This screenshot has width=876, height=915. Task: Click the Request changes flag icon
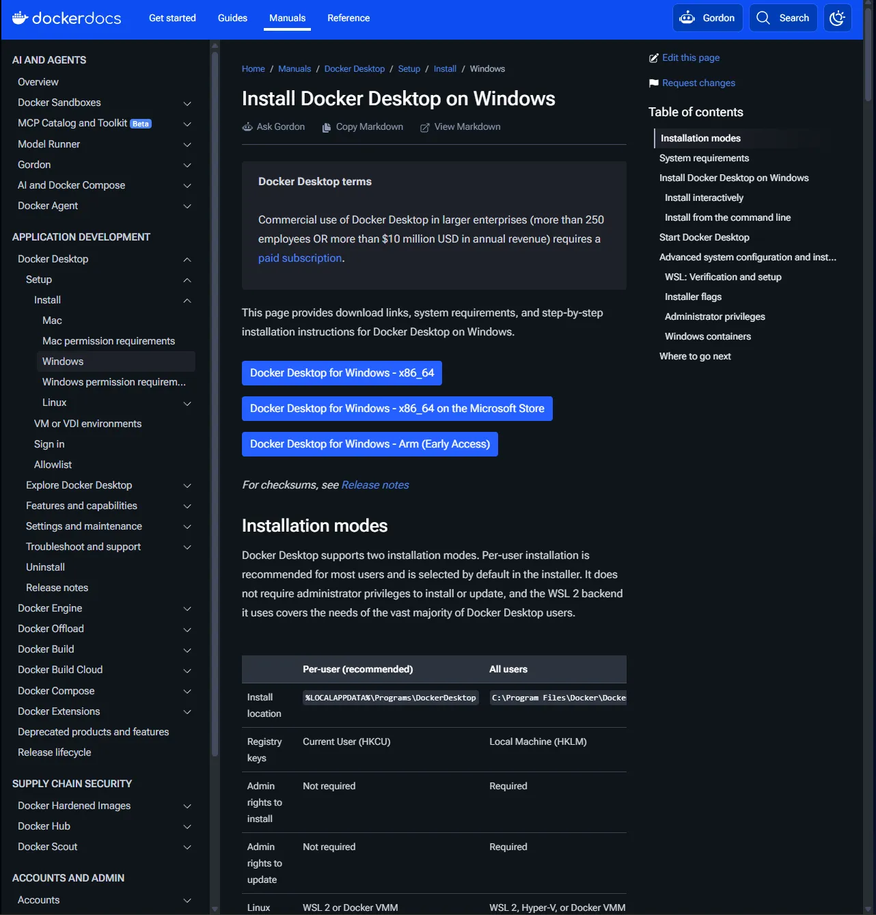pyautogui.click(x=654, y=83)
